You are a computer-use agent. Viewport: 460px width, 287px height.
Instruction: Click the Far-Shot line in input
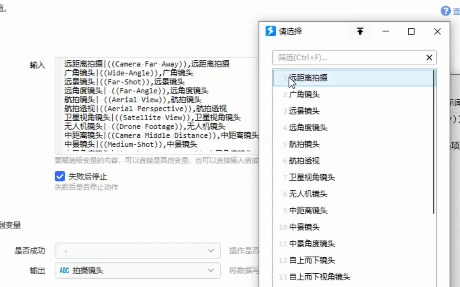point(124,82)
